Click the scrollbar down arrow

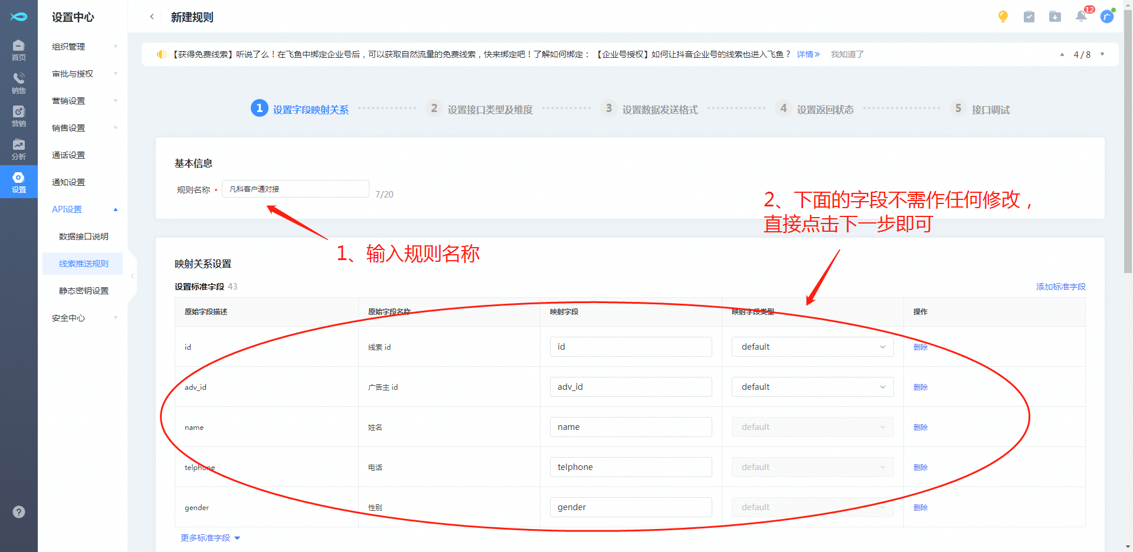point(1128,547)
